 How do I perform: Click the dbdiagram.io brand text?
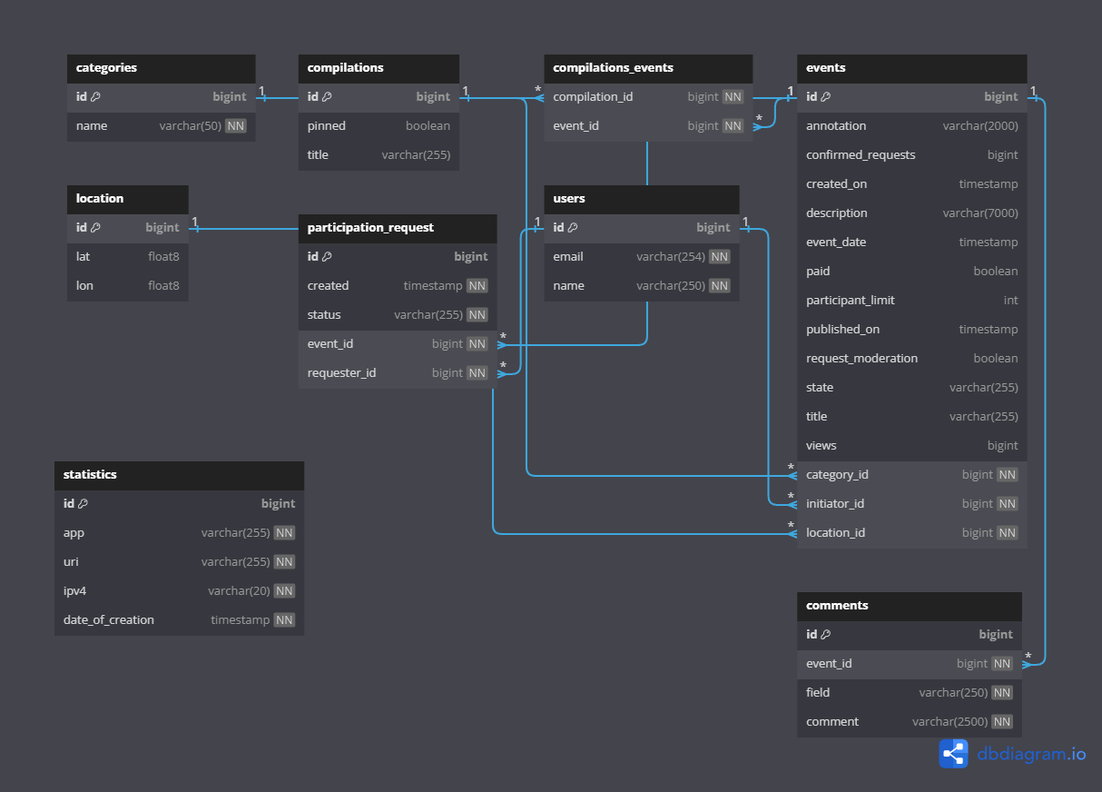(1031, 754)
